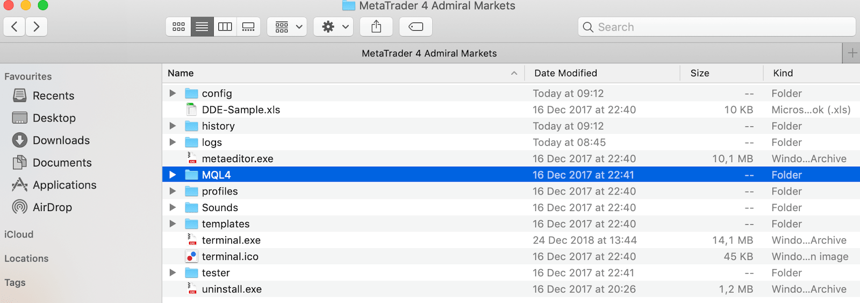Select the DDE-Sample.xls file icon
Image resolution: width=860 pixels, height=303 pixels.
(191, 110)
